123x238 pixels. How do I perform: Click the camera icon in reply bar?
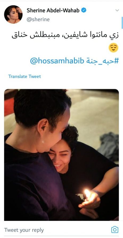tap(115, 229)
